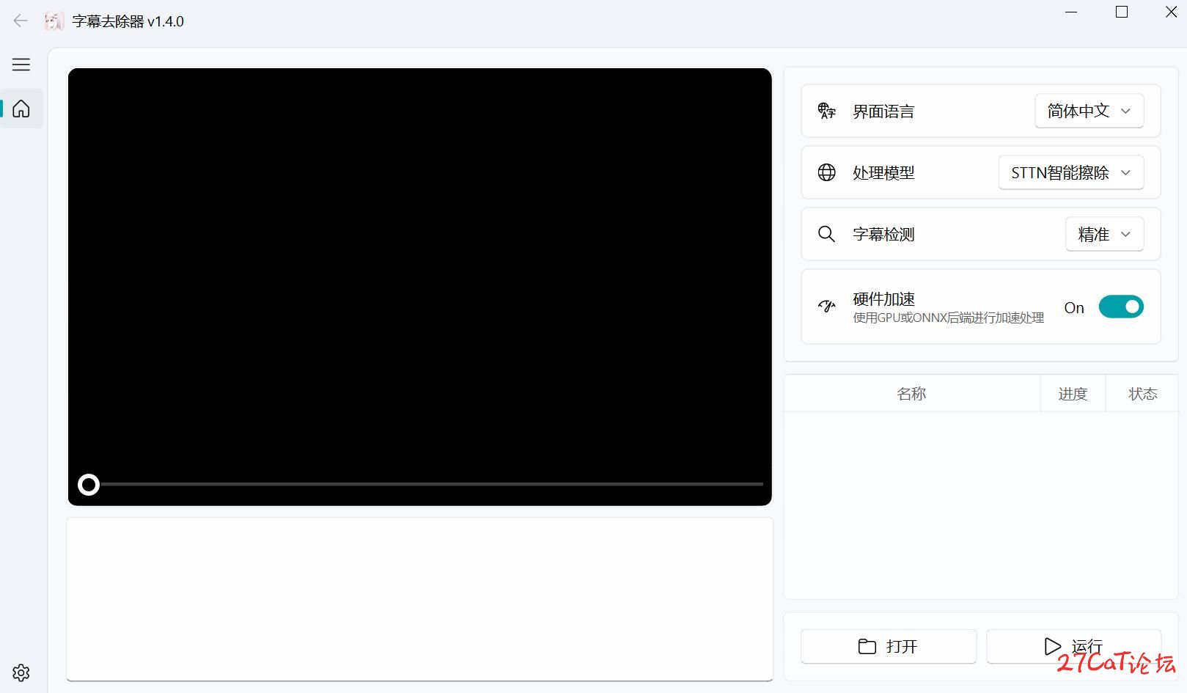Click the 字幕检测 magnifier icon
The image size is (1187, 693).
point(826,234)
